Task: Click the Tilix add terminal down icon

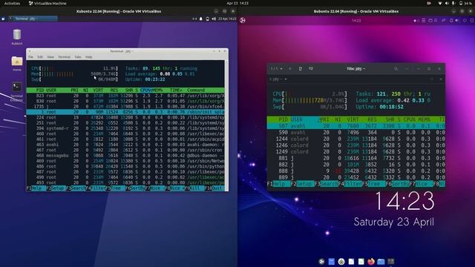Action: 311,69
